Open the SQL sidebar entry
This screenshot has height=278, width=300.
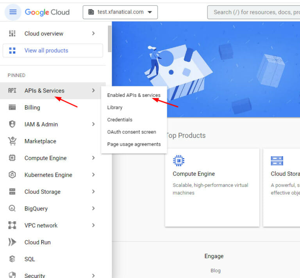click(x=53, y=259)
